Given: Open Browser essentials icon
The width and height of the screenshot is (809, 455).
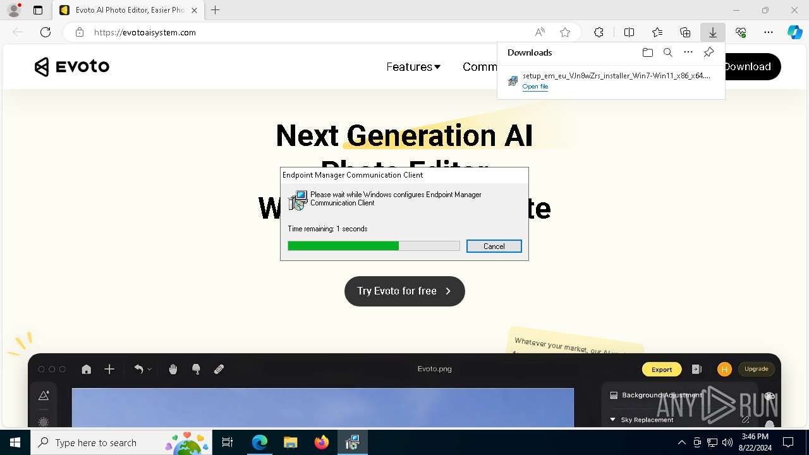Looking at the screenshot, I should pyautogui.click(x=741, y=32).
